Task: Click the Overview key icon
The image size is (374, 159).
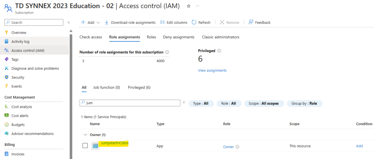Action: tap(7, 33)
